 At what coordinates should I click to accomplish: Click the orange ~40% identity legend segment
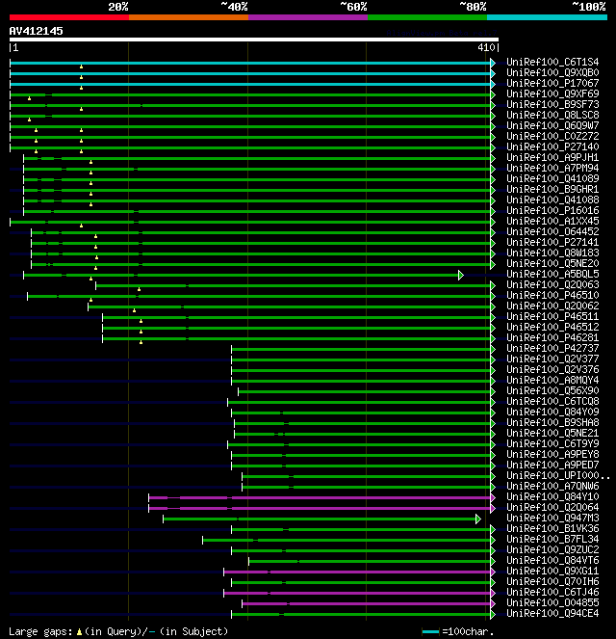(189, 17)
